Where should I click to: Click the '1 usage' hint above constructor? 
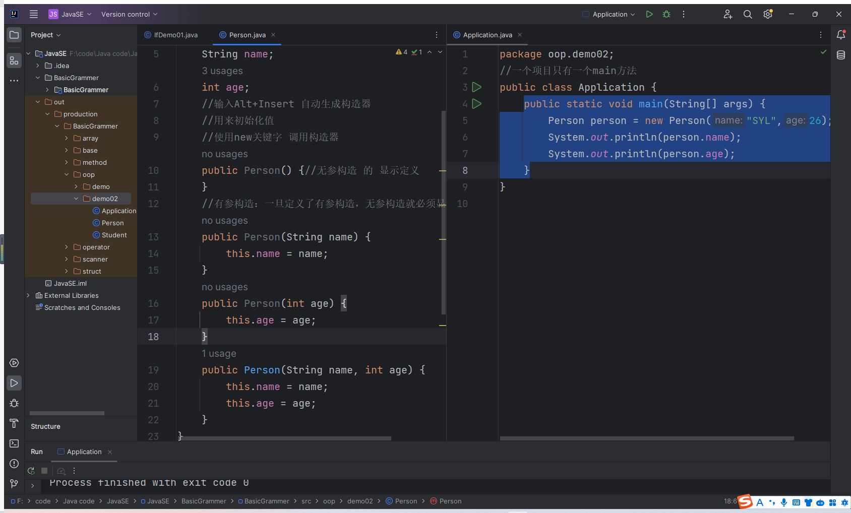point(219,353)
